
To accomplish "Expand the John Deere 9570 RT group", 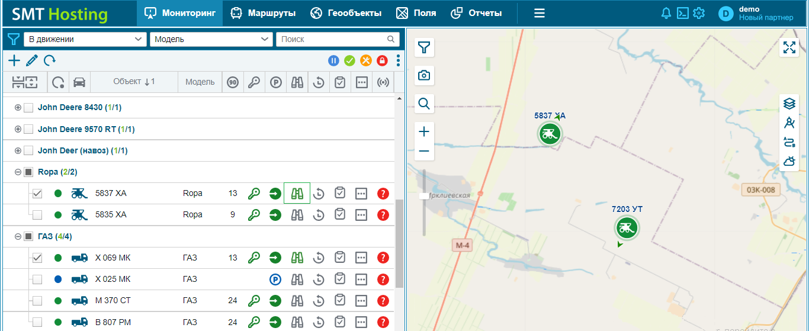I will click(18, 128).
